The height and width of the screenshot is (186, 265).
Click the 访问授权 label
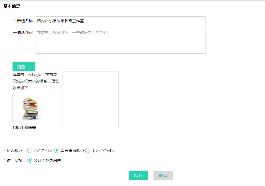[x=16, y=160]
